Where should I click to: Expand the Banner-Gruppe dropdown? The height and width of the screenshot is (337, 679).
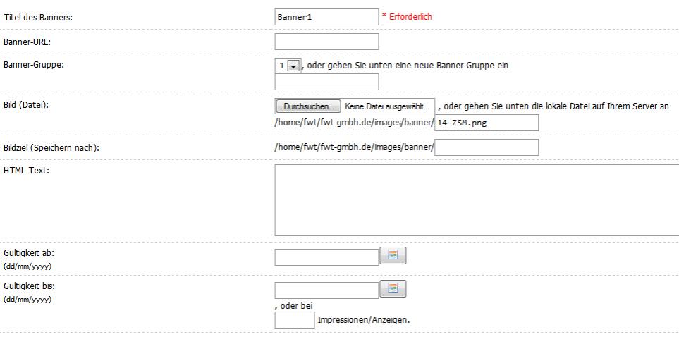tap(293, 66)
